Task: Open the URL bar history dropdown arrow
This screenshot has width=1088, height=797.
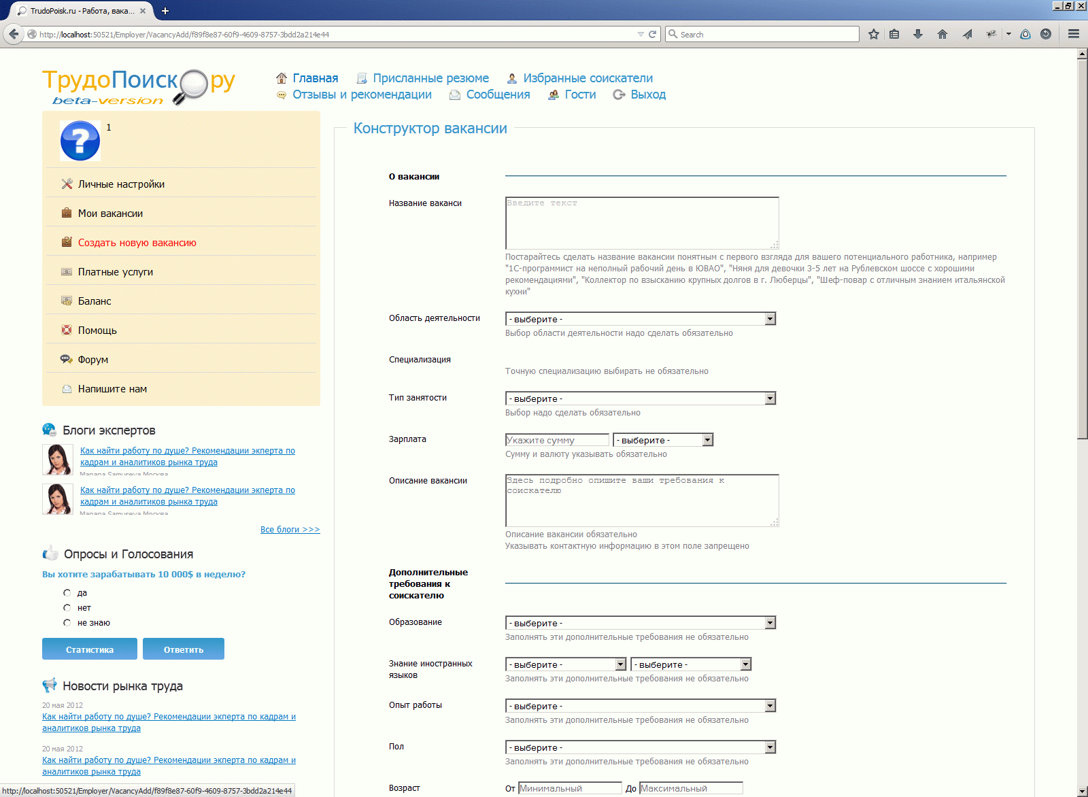Action: click(x=641, y=34)
